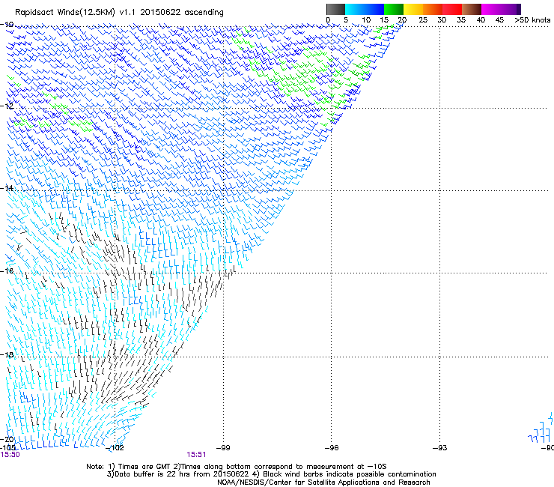Select the orange 25-30 knots legend segment
The height and width of the screenshot is (487, 554).
click(x=432, y=9)
